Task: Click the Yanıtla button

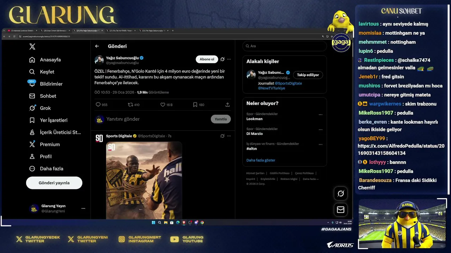Action: click(x=221, y=119)
